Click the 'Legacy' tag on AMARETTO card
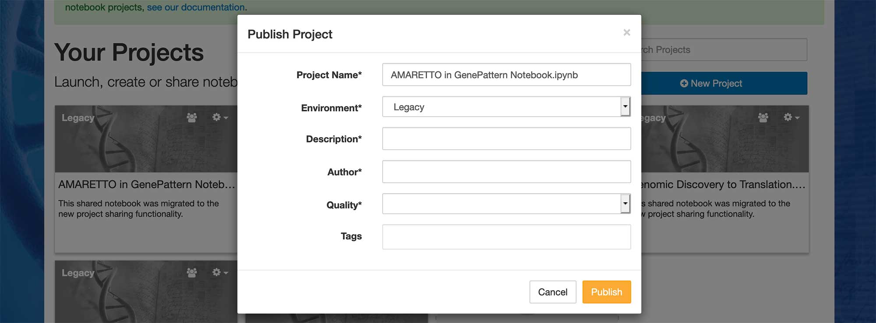 (78, 118)
